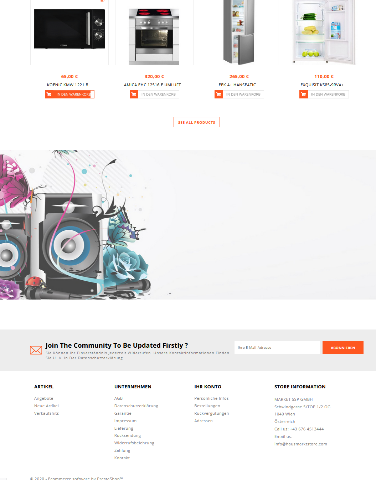The width and height of the screenshot is (376, 480).
Task: Click cart icon for Koenic KMW microwave
Action: point(49,95)
